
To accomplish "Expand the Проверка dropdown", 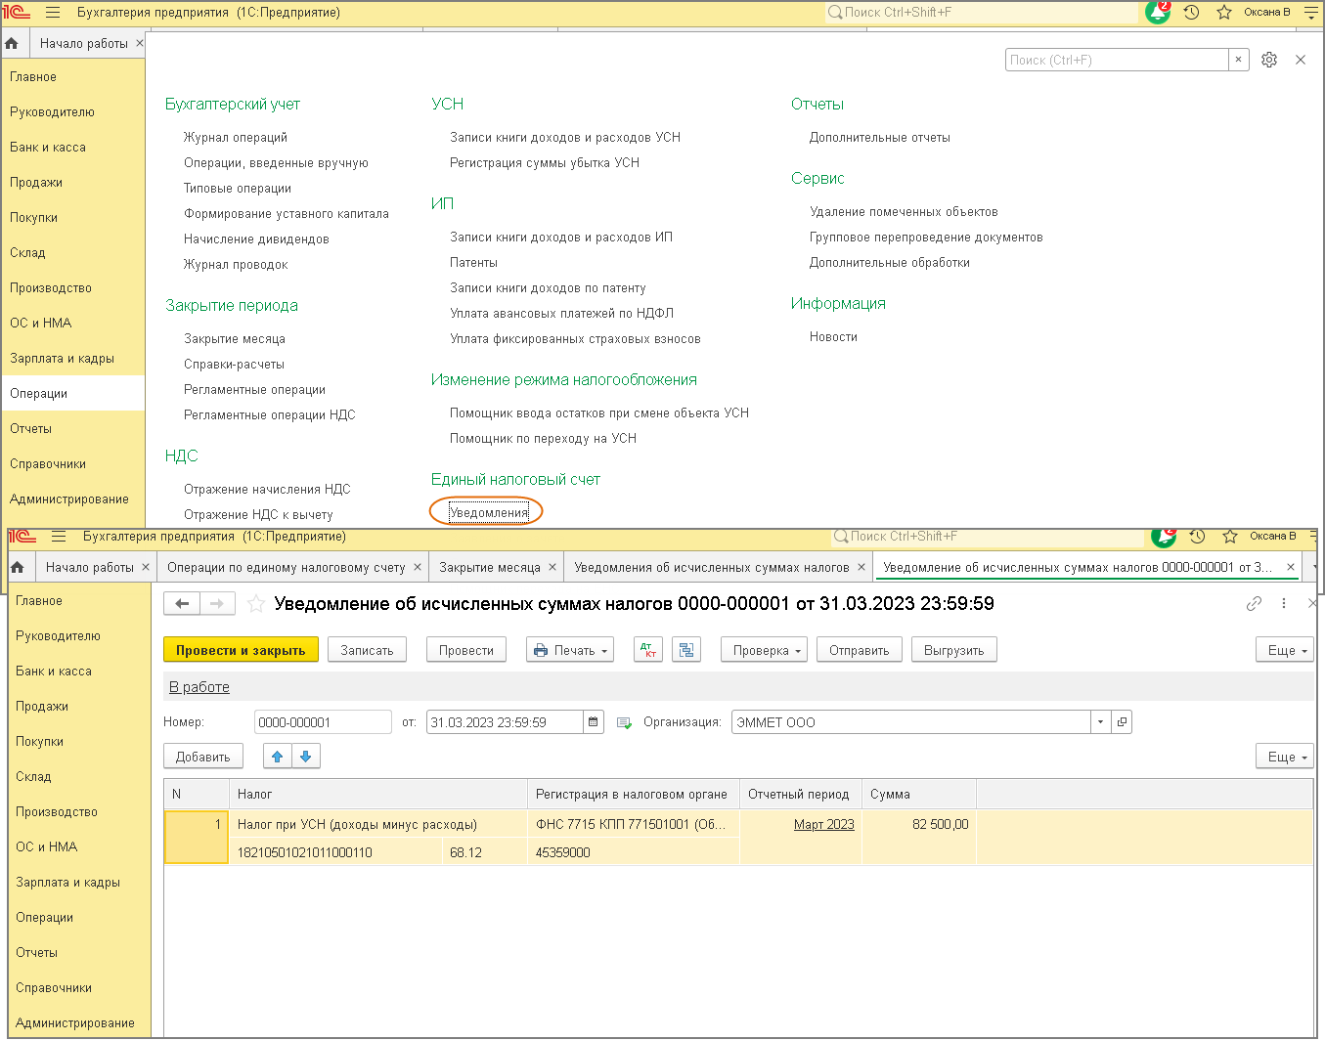I will 764,650.
